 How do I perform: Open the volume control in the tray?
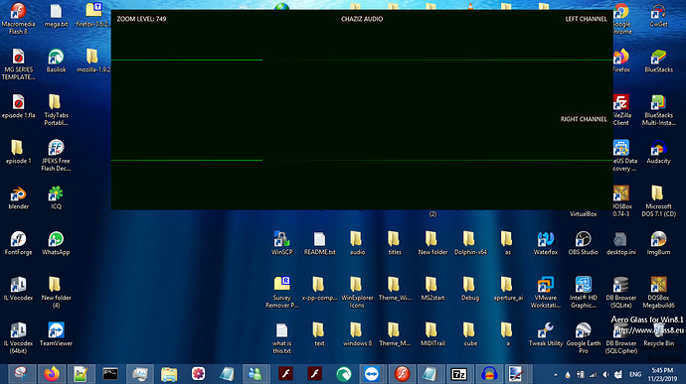[x=605, y=375]
